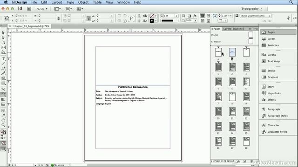Screen dimensions: 298x167
Task: Open the Window menu
Action: 123,2
